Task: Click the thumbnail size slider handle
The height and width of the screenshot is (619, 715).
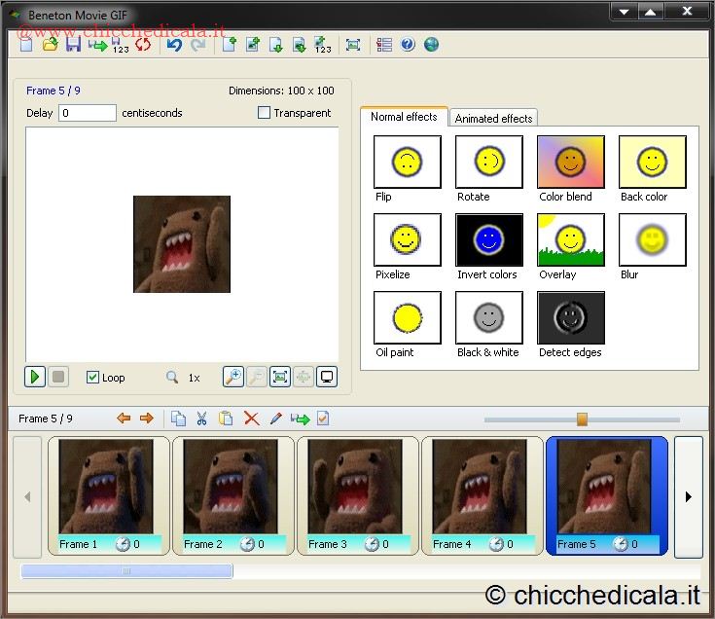Action: 582,419
